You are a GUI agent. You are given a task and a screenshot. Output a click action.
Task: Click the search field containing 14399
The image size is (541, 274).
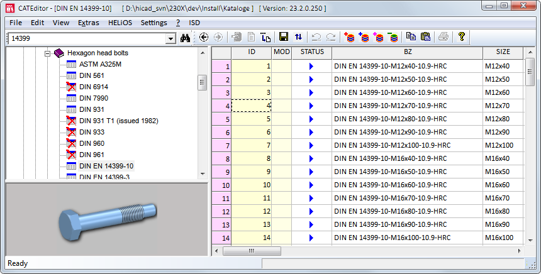87,38
